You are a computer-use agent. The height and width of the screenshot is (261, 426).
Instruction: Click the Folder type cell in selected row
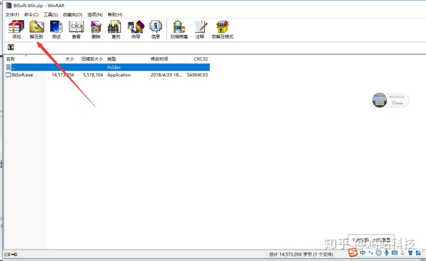coord(114,67)
